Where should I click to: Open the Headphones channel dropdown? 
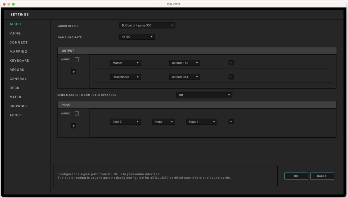pyautogui.click(x=125, y=77)
